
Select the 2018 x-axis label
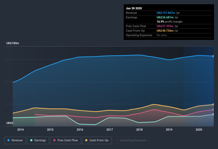(139, 130)
